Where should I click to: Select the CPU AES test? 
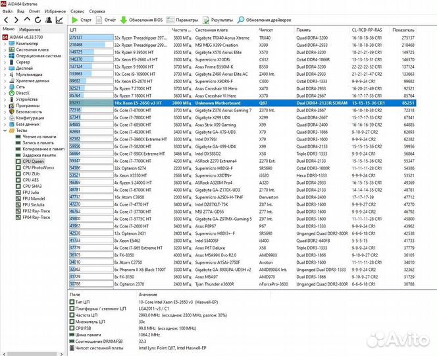tap(28, 180)
